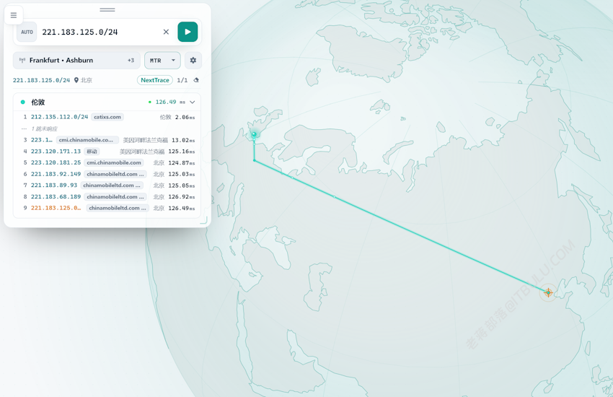Viewport: 613px width, 397px height.
Task: Open settings with the gear icon
Action: (193, 60)
